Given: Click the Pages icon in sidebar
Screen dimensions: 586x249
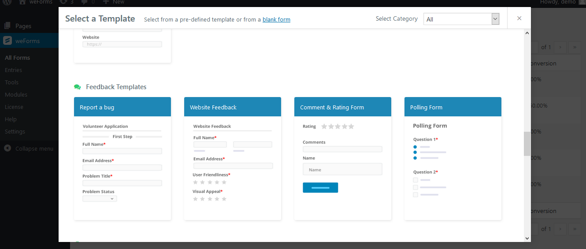Looking at the screenshot, I should pyautogui.click(x=7, y=26).
